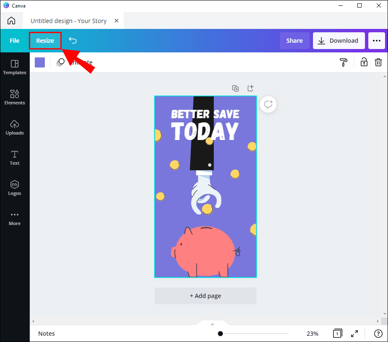The height and width of the screenshot is (342, 388).
Task: Click the Download button
Action: pos(339,41)
